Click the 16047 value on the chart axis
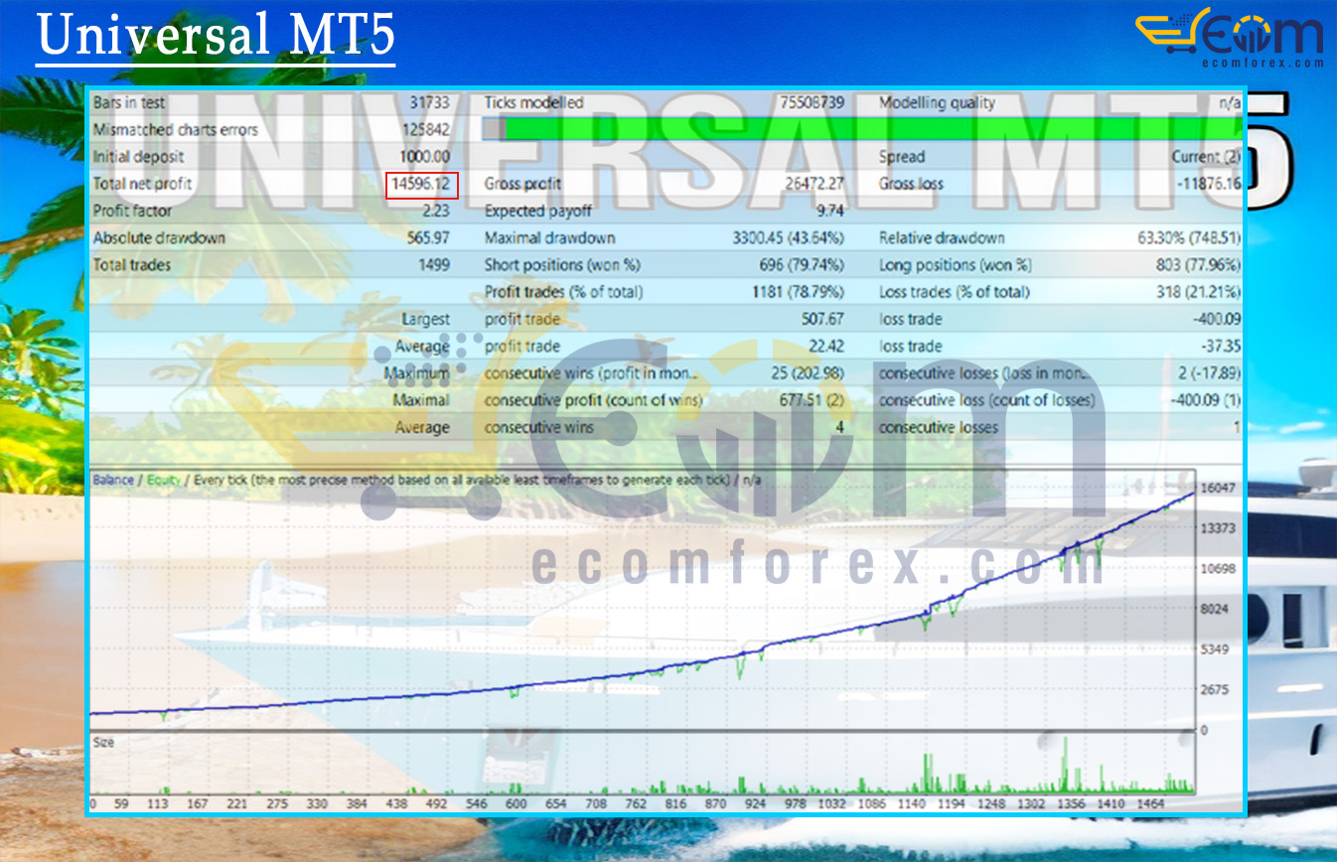The width and height of the screenshot is (1337, 862). tap(1220, 488)
